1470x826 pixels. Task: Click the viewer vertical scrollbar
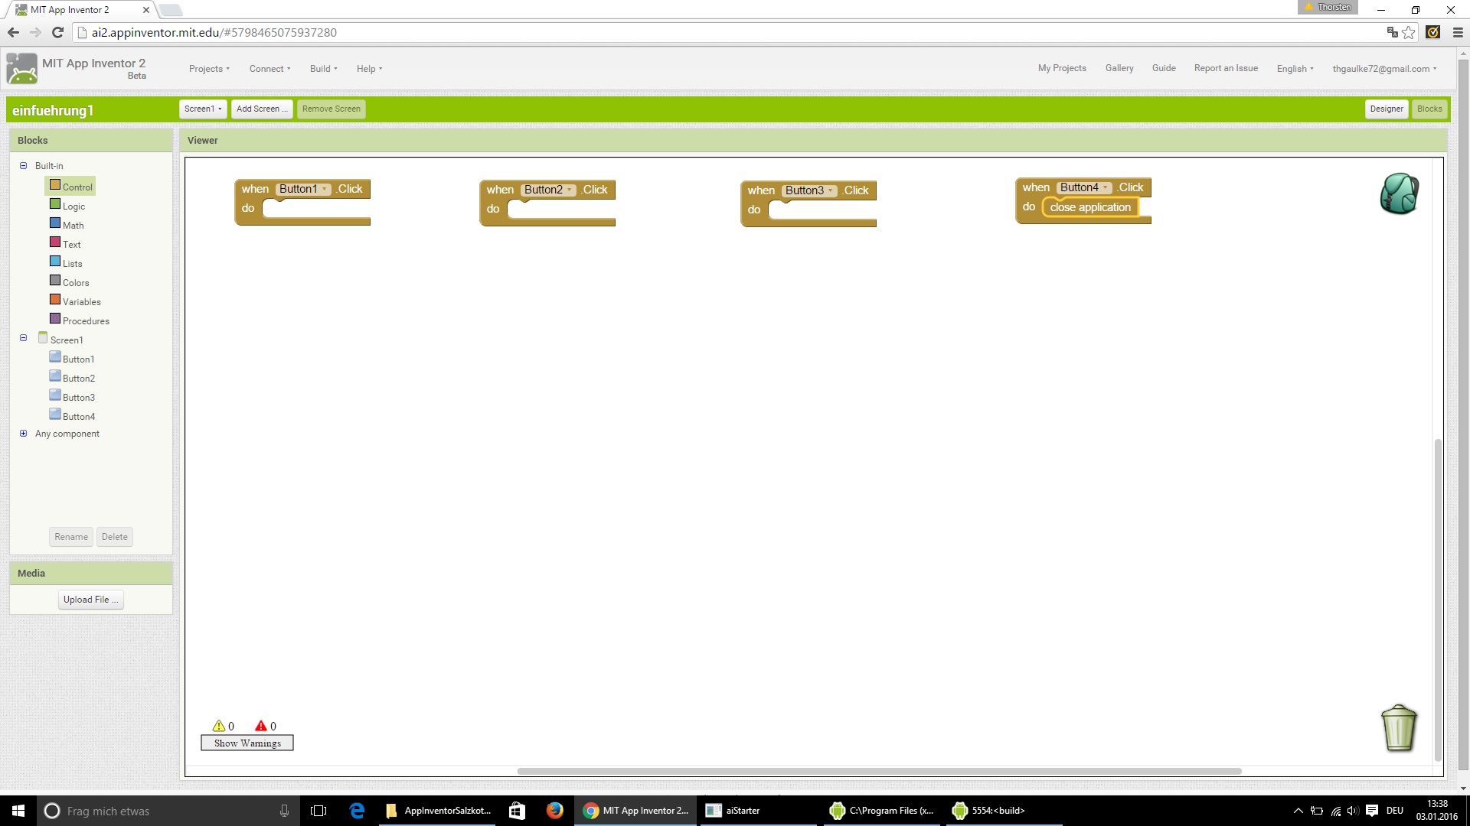(1438, 600)
